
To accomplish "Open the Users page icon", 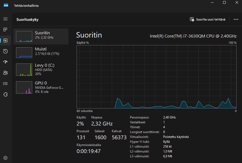I will point(5,73).
